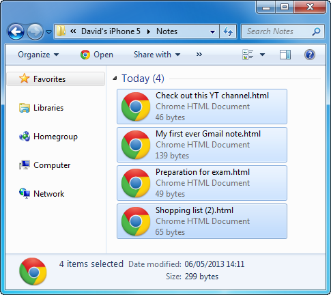Click the Libraries folder icon
Viewport: 331px width, 295px height.
[25, 108]
